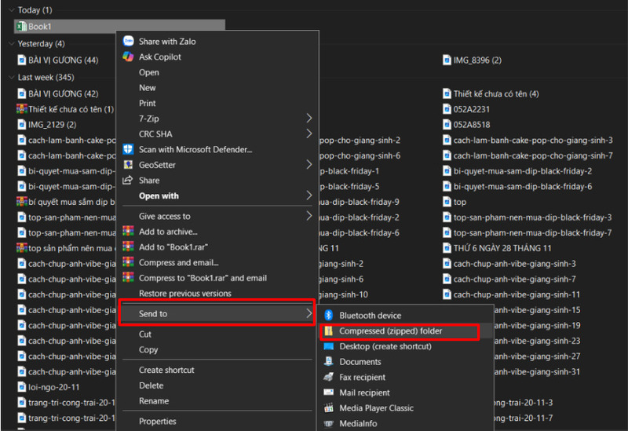Click the Share icon in context menu
The image size is (628, 431).
click(x=128, y=181)
